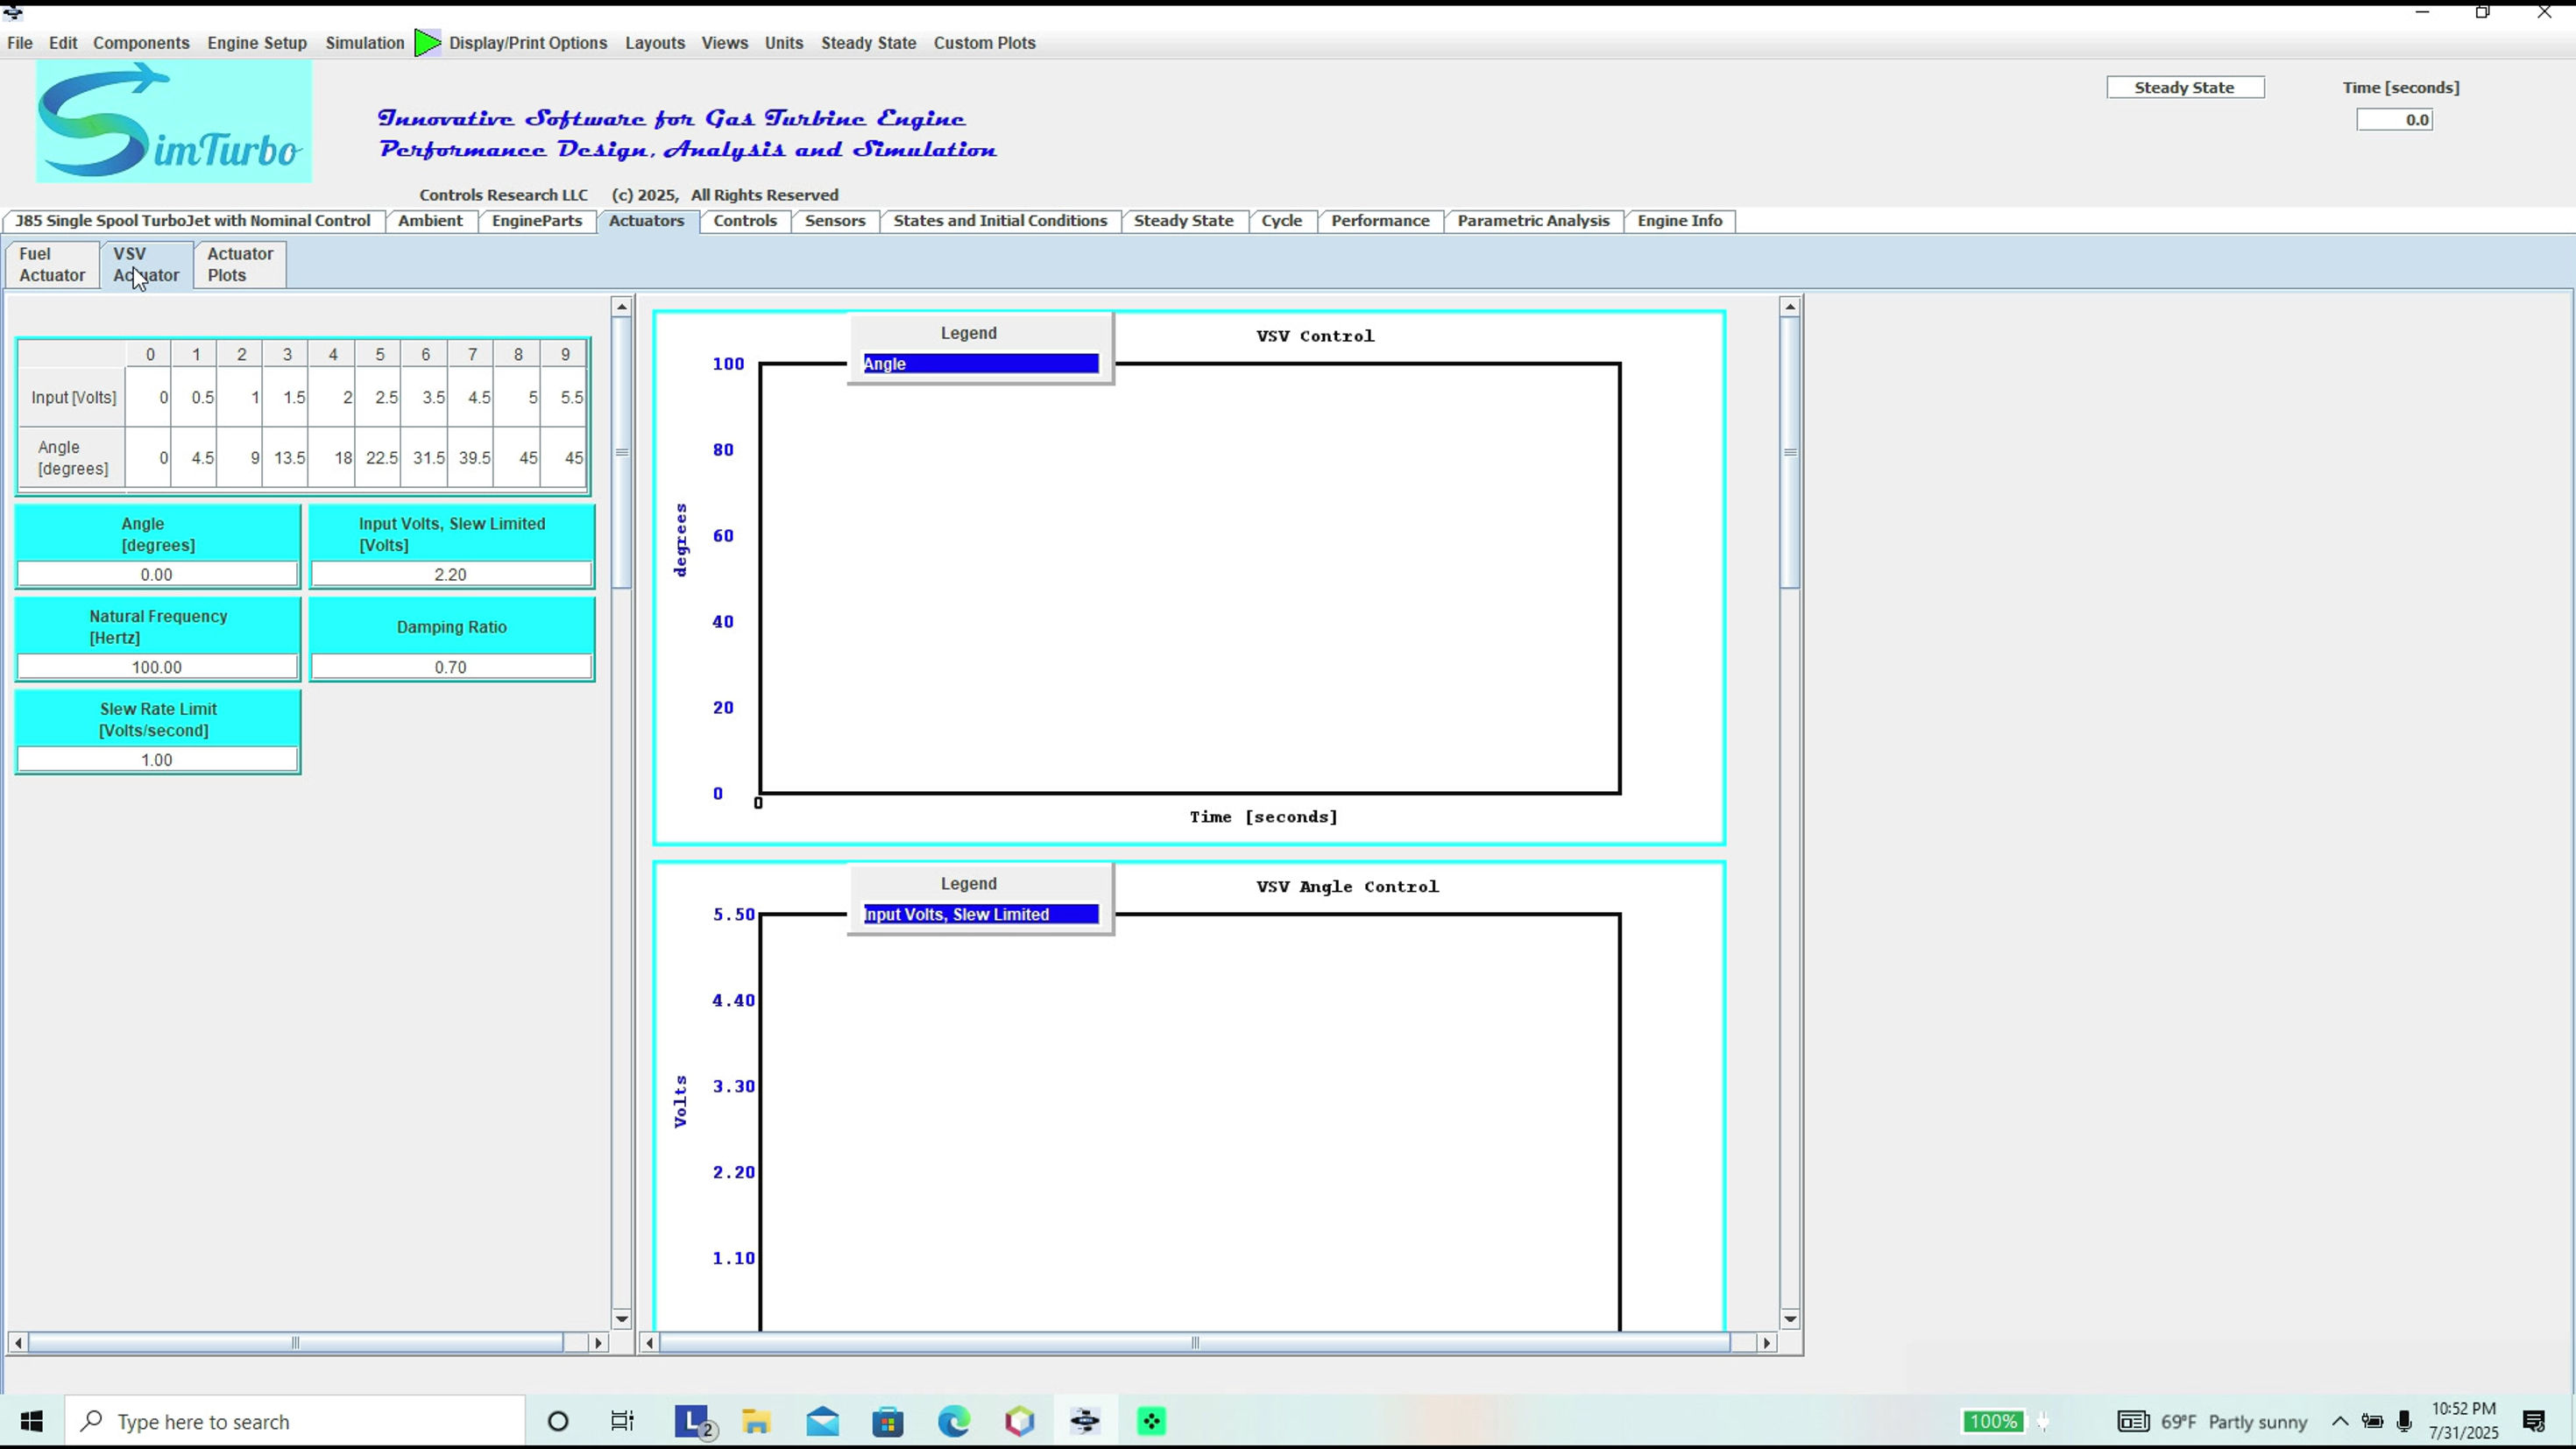
Task: Click the weather widget showing 69°F
Action: click(x=2212, y=1421)
